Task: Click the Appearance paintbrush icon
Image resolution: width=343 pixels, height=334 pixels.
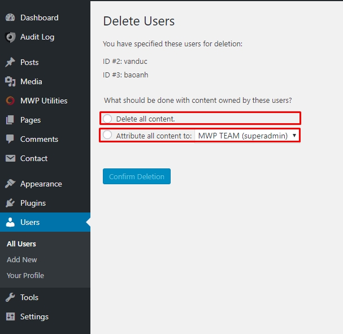Action: (10, 184)
